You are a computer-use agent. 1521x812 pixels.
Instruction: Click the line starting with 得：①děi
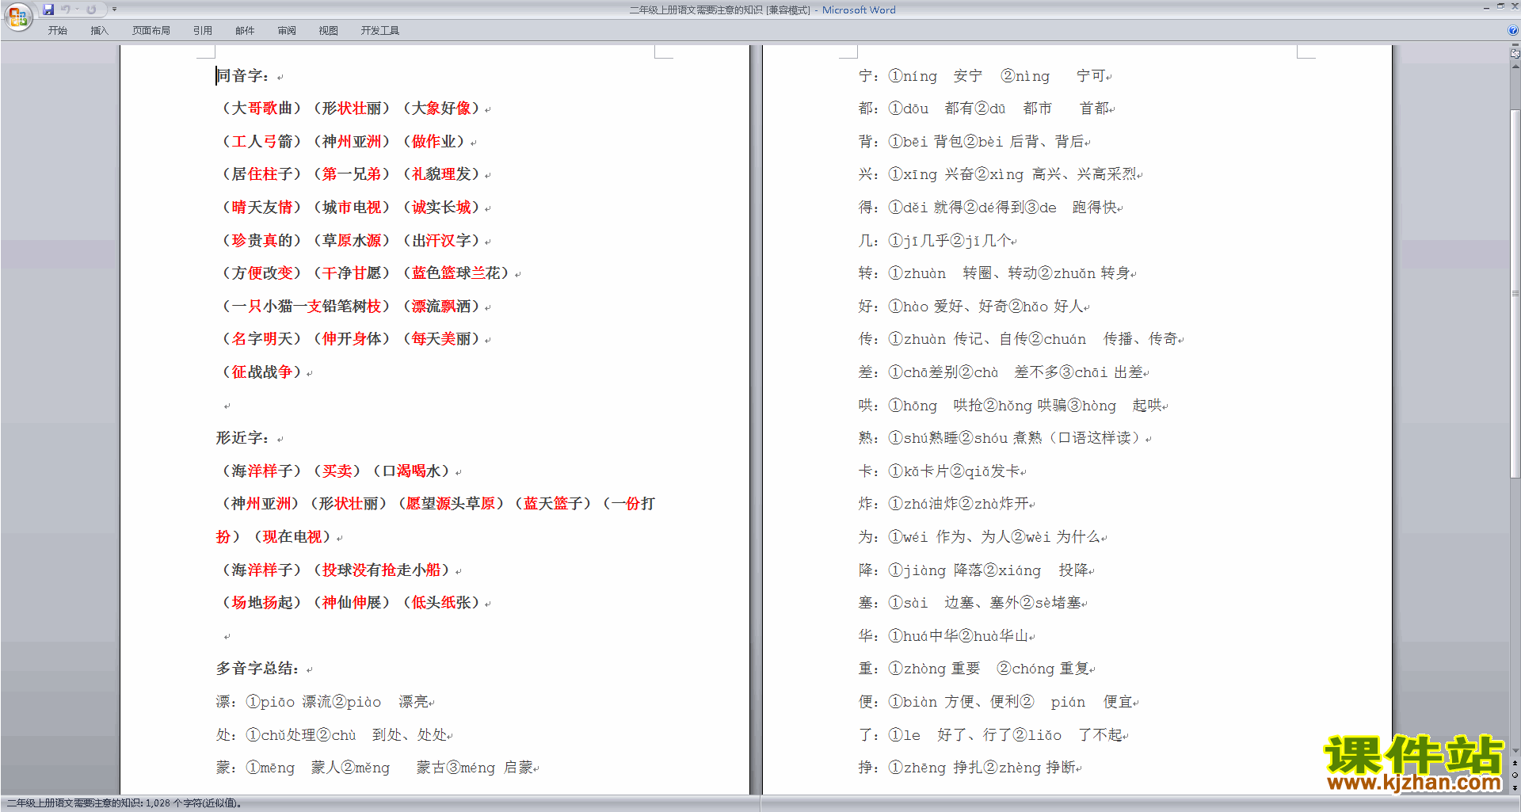pyautogui.click(x=989, y=208)
